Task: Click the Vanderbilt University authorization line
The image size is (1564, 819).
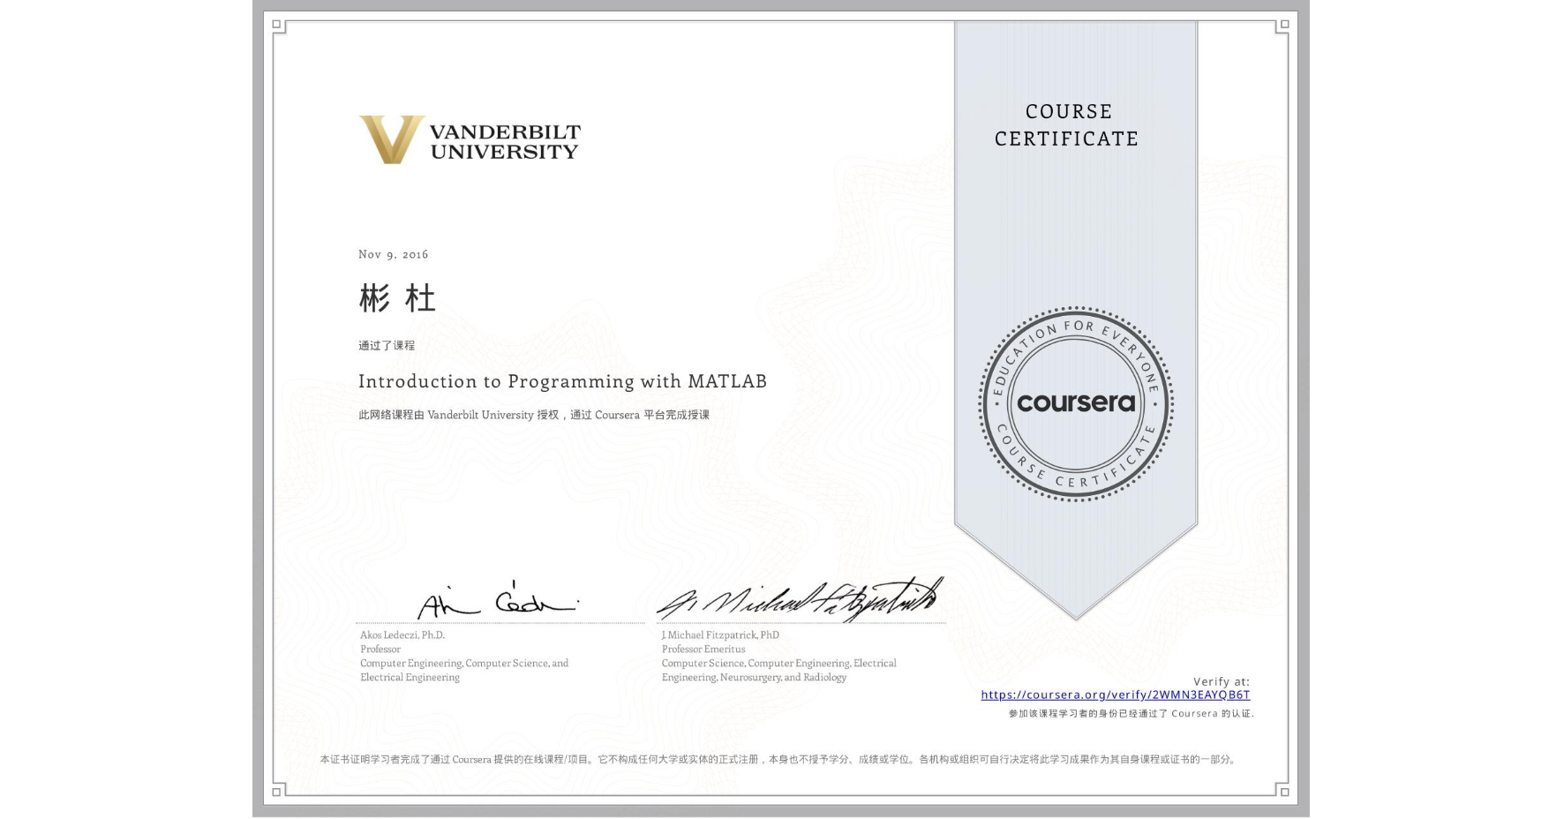Action: click(534, 415)
